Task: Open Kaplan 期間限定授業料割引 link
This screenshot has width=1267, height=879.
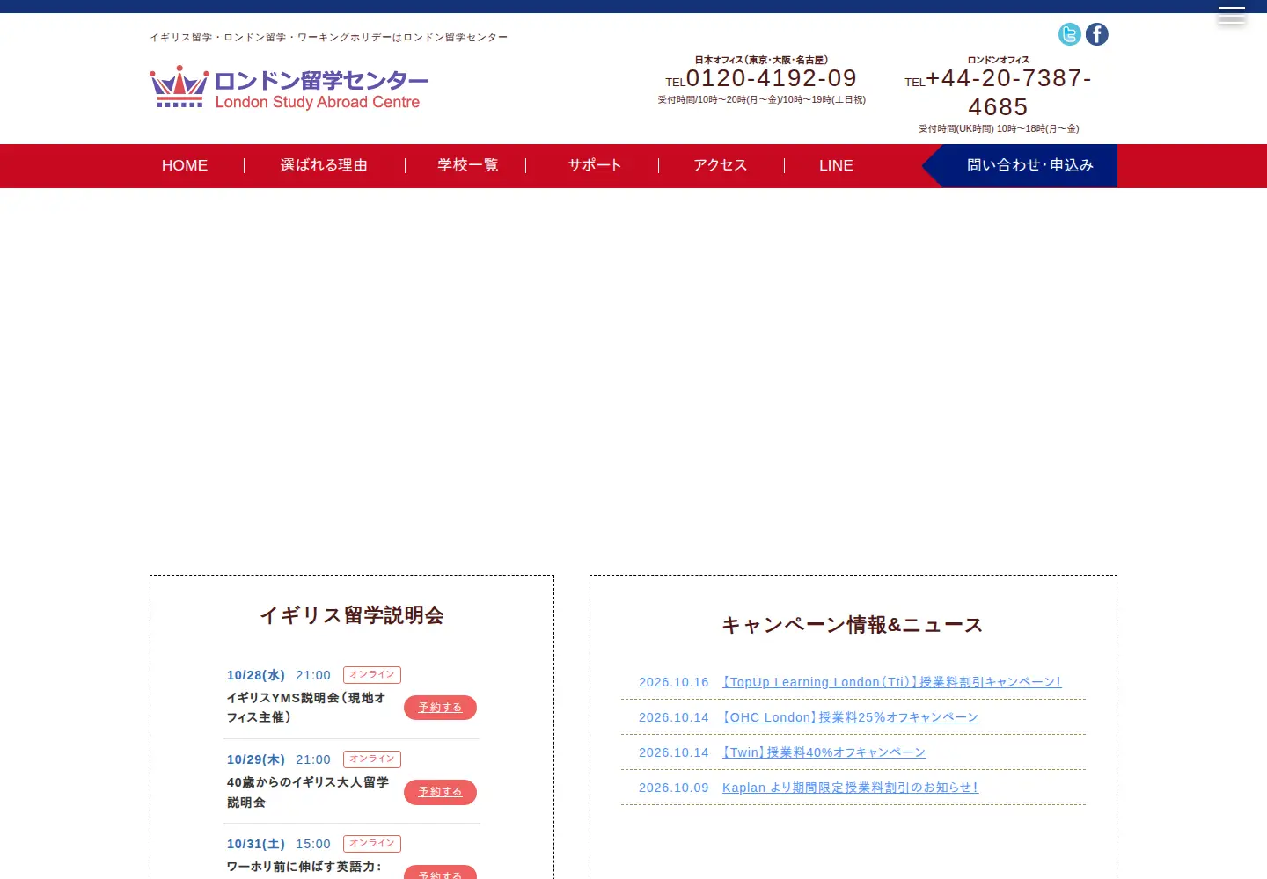Action: (850, 788)
